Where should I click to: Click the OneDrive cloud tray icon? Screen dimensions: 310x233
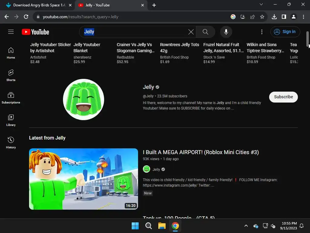click(256, 226)
